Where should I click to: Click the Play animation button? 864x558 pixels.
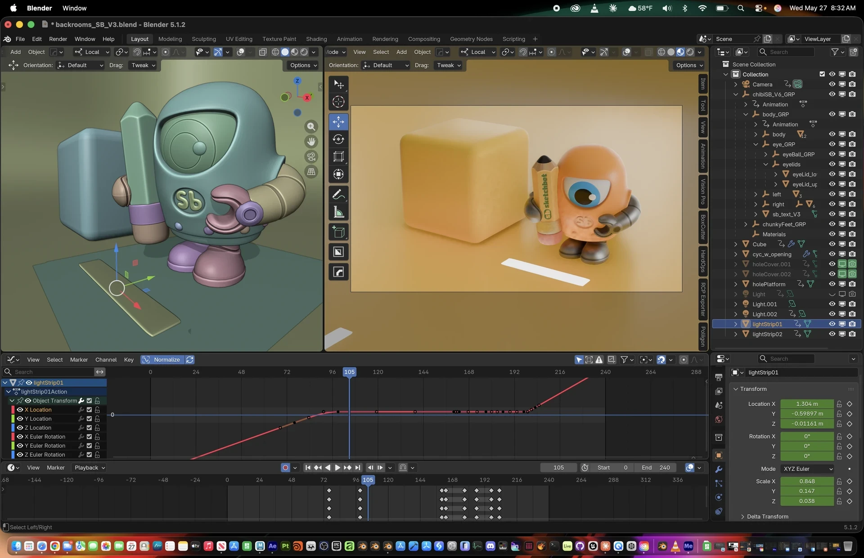click(x=337, y=468)
